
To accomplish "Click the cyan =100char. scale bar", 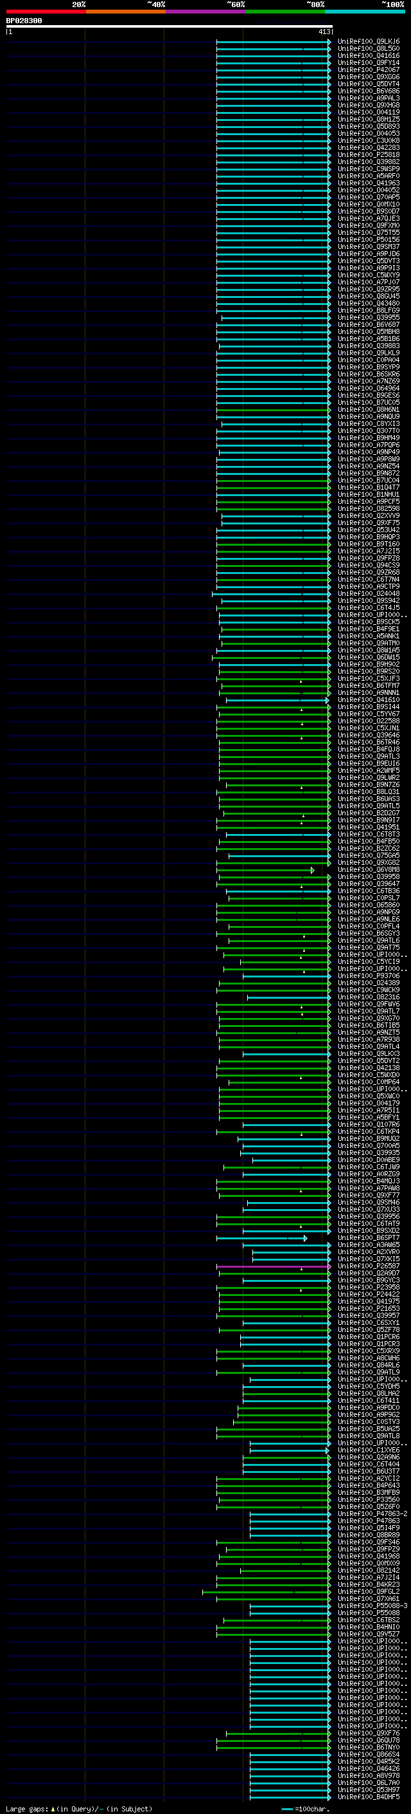I will (287, 1808).
